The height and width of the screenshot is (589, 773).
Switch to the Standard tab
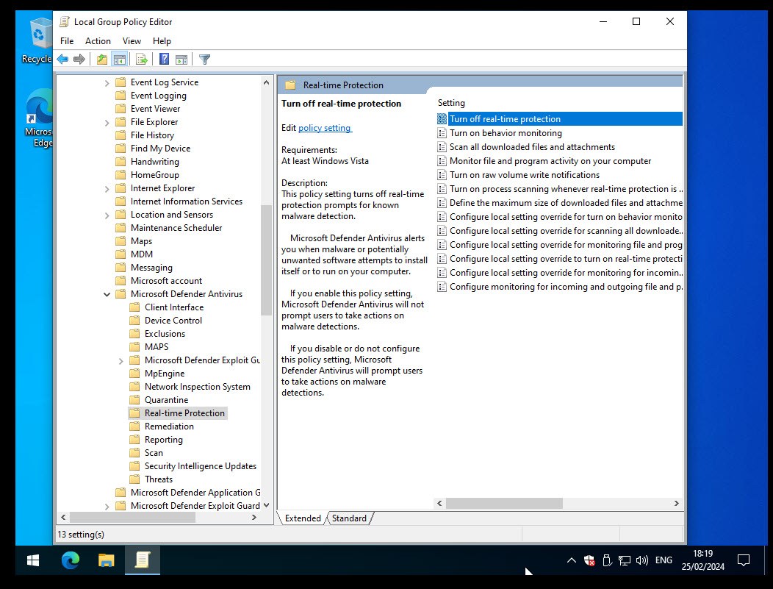pyautogui.click(x=349, y=518)
